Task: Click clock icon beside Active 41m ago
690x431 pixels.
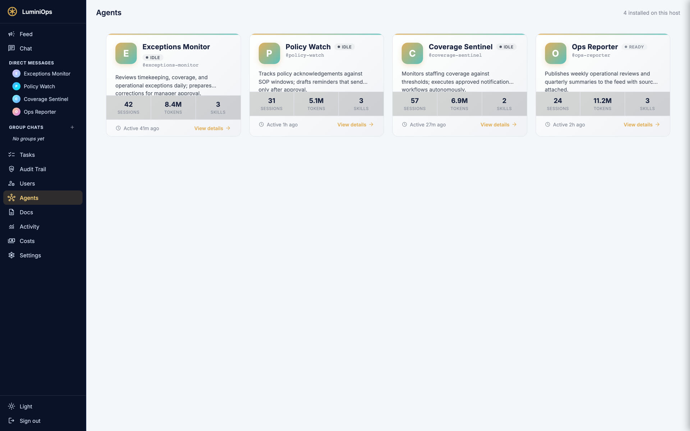Action: point(118,128)
